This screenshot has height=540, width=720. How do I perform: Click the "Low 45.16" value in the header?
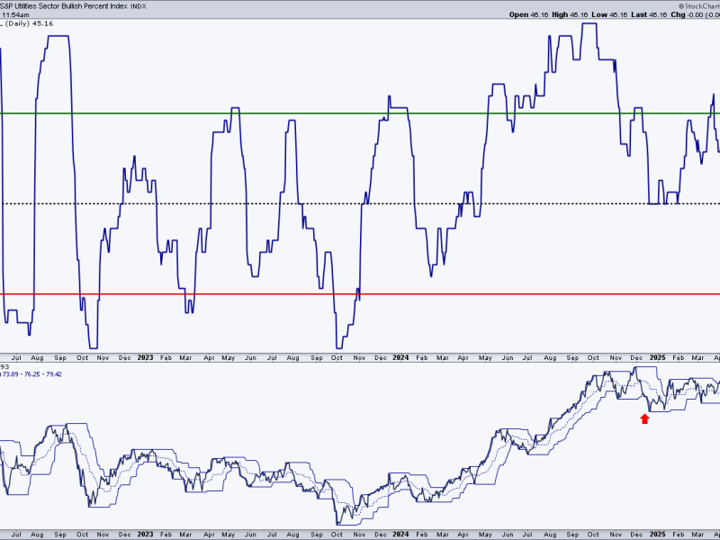tap(609, 14)
